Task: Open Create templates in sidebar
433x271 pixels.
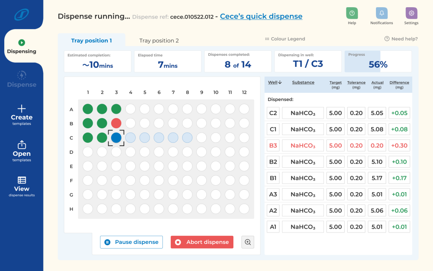Action: (x=22, y=115)
